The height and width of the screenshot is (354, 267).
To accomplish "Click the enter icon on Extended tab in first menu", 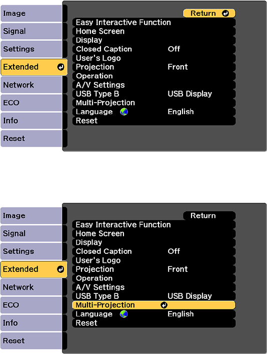I will [x=60, y=67].
